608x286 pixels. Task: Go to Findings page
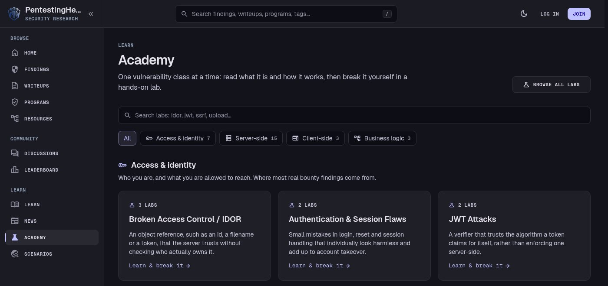pyautogui.click(x=52, y=69)
